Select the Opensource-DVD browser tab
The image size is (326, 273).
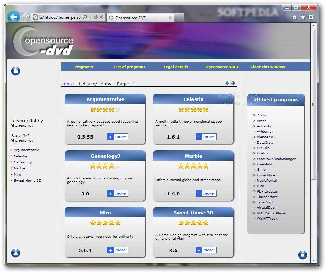click(x=141, y=18)
